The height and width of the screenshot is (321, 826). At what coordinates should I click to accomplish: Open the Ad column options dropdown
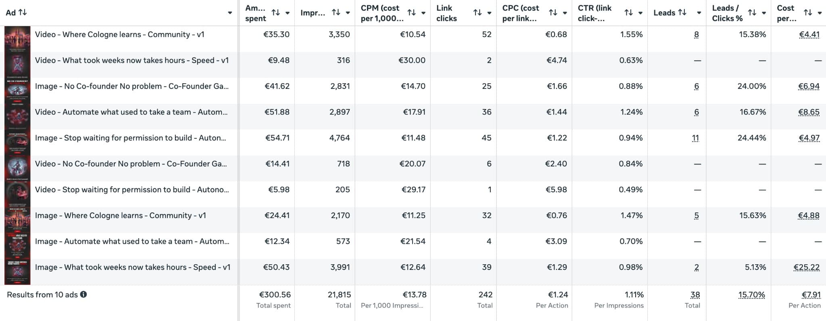click(230, 12)
